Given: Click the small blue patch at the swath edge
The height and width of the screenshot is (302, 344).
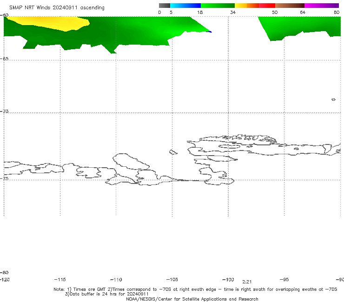Looking at the screenshot, I should (210, 32).
